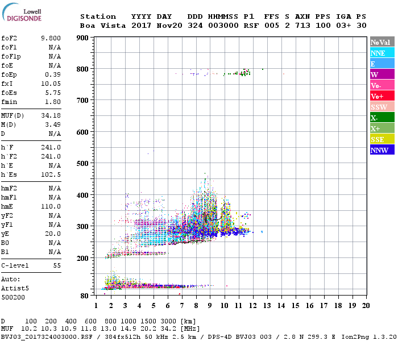This screenshot has height=341, width=398.
Task: Click the time stamp 003000
Action: [x=223, y=26]
